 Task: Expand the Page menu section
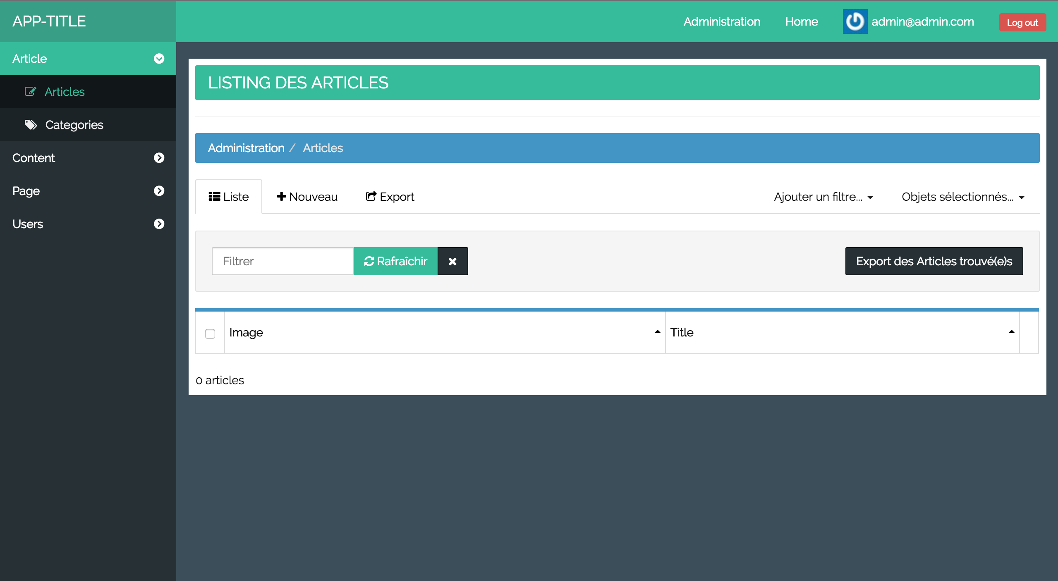click(88, 191)
